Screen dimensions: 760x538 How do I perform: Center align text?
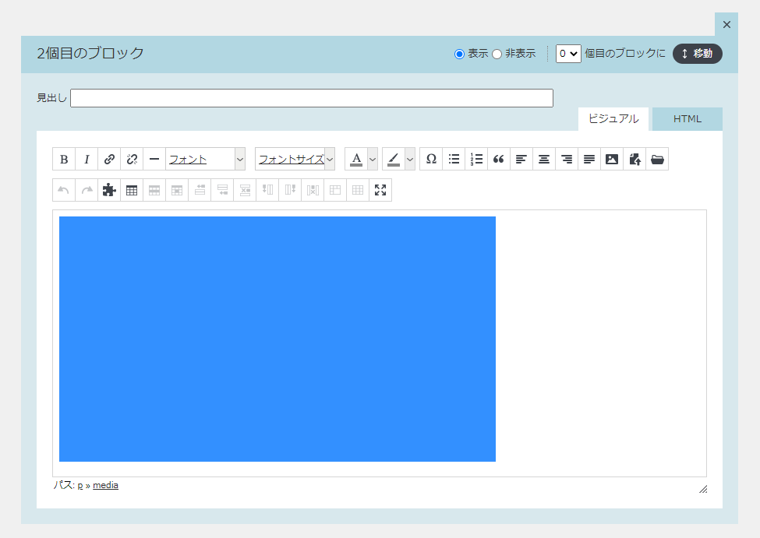[x=544, y=159]
